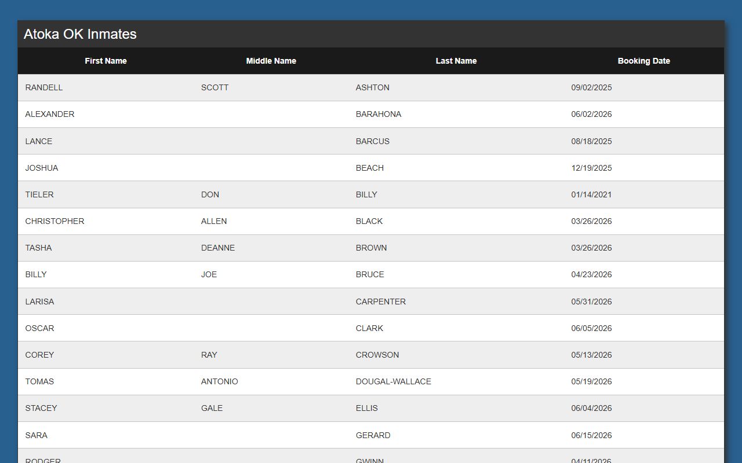Select last name CARPENTER
742x463 pixels.
(x=381, y=302)
